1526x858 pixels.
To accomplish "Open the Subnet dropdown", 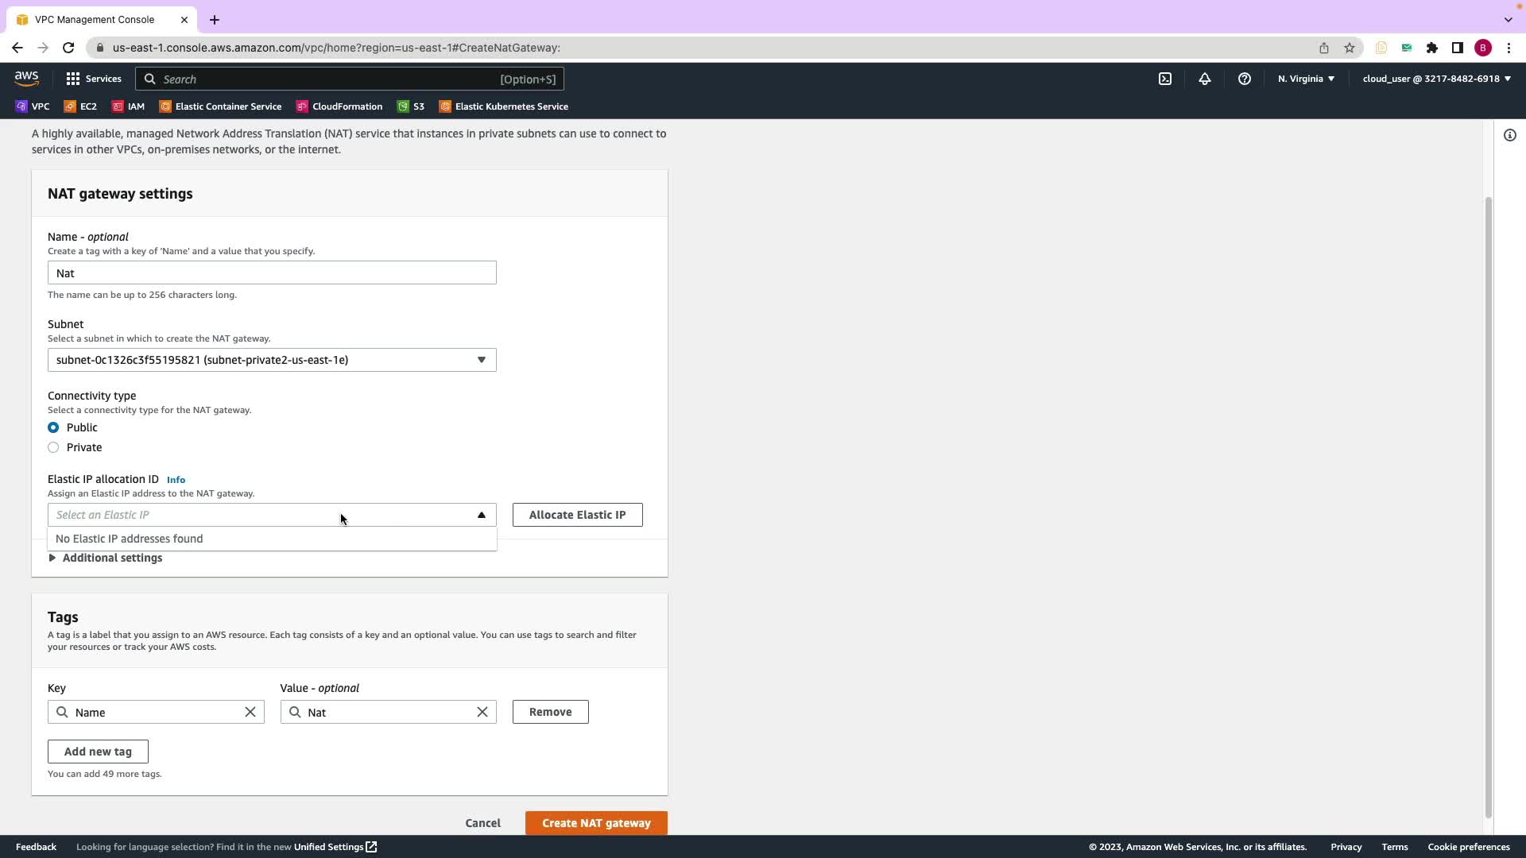I will point(272,360).
